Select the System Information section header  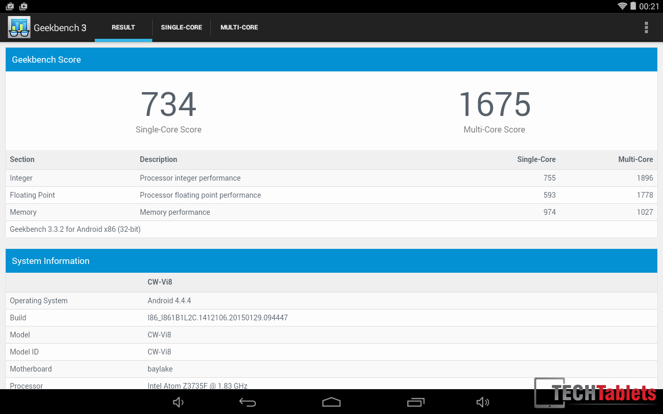click(x=331, y=261)
